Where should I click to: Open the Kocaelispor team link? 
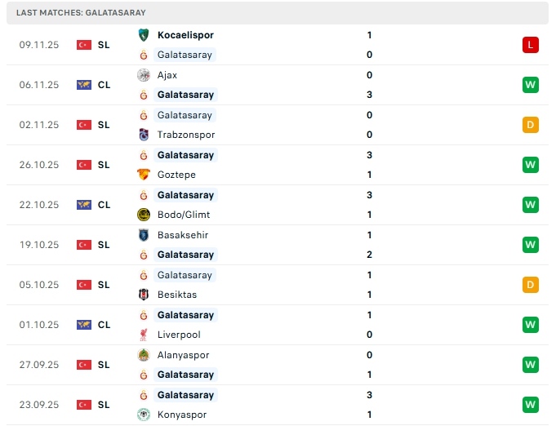coord(185,35)
